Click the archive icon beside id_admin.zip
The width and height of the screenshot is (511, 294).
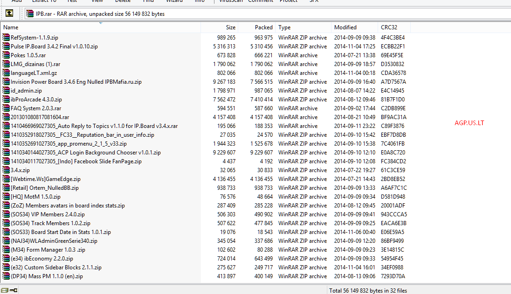point(6,91)
